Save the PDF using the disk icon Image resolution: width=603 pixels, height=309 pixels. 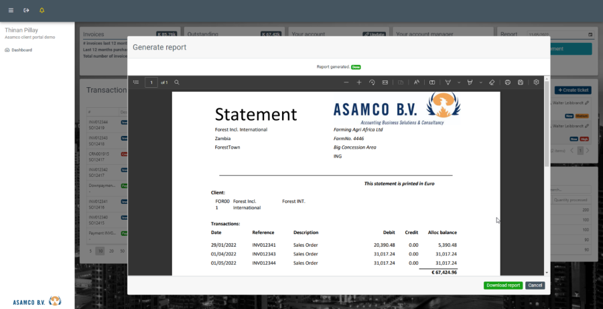[x=521, y=82]
